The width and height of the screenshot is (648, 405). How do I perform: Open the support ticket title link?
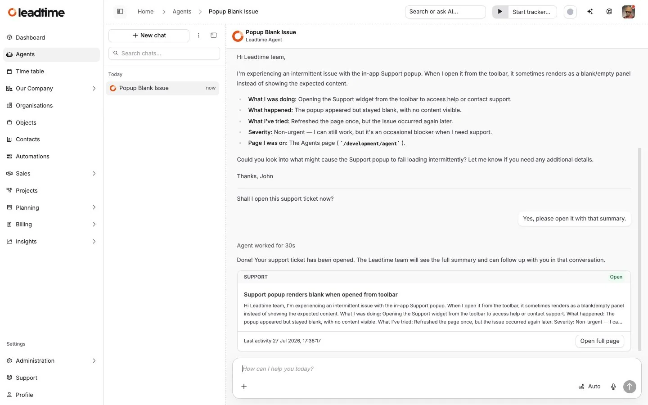320,295
